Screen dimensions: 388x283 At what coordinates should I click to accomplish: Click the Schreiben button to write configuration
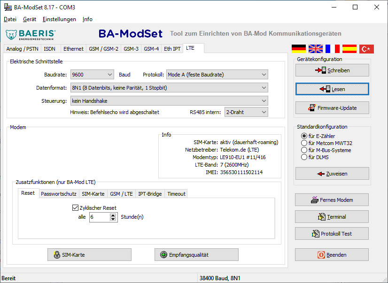[332, 70]
